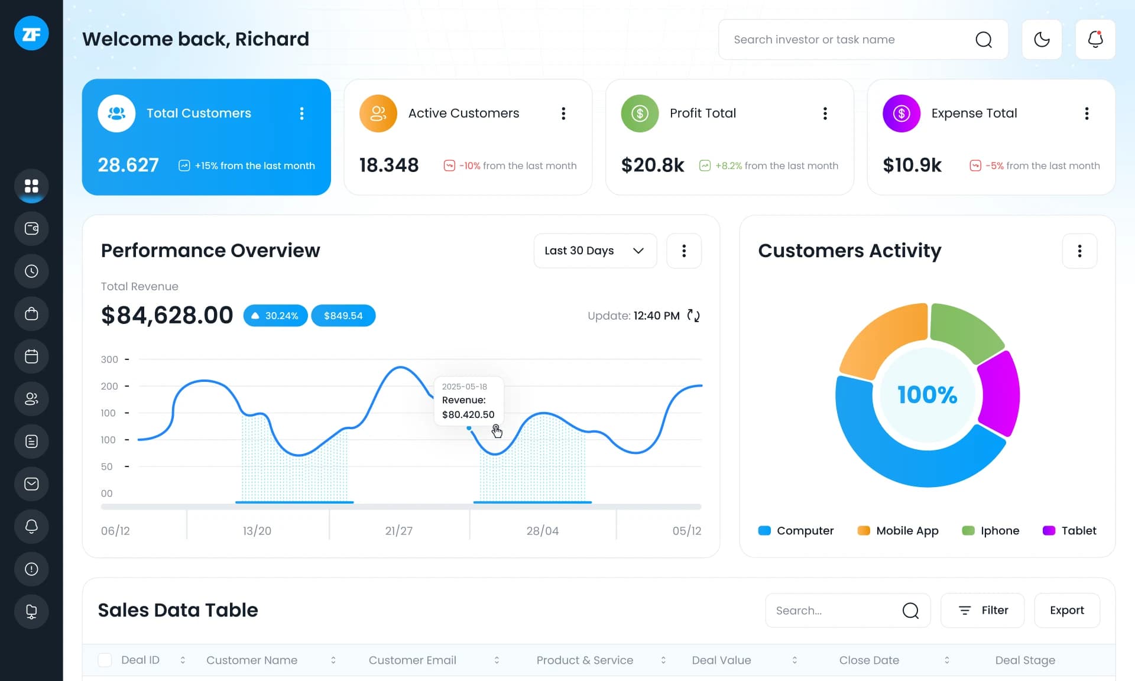The height and width of the screenshot is (681, 1135).
Task: Click the shopping bag sidebar icon
Action: 31,314
